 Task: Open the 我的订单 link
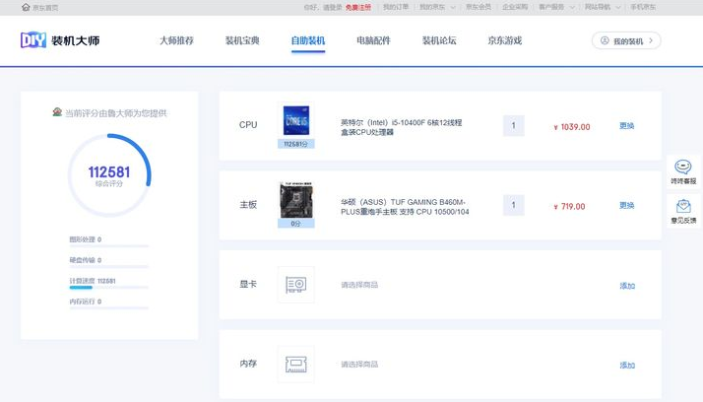pyautogui.click(x=396, y=7)
